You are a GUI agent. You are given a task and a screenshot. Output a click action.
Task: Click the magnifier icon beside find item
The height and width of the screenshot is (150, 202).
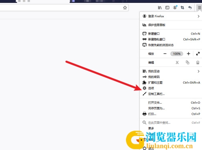144,123
